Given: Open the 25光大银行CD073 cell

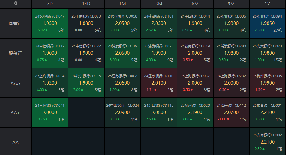Looking at the screenshot, I should pos(267,53).
